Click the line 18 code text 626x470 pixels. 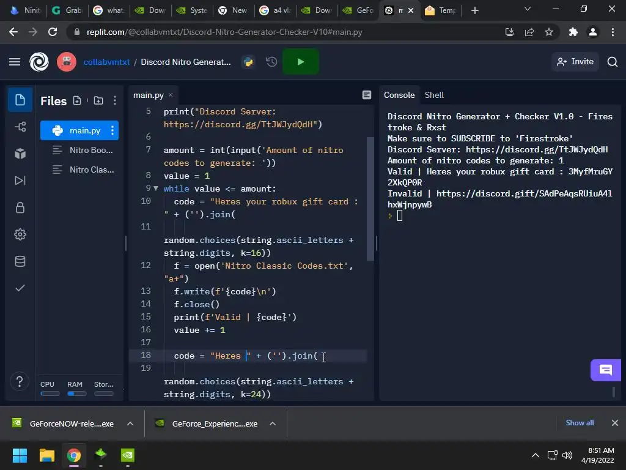[246, 356]
